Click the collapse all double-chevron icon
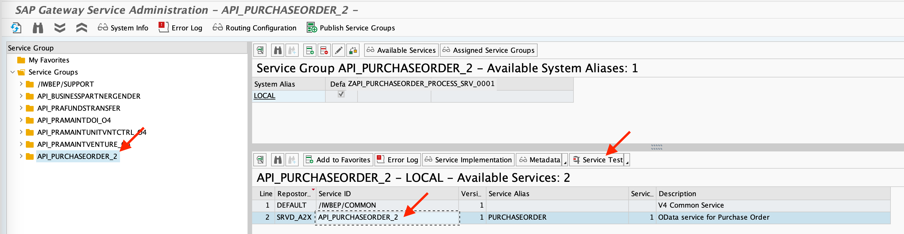This screenshot has height=234, width=904. [x=82, y=28]
